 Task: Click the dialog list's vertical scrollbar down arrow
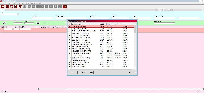135,67
